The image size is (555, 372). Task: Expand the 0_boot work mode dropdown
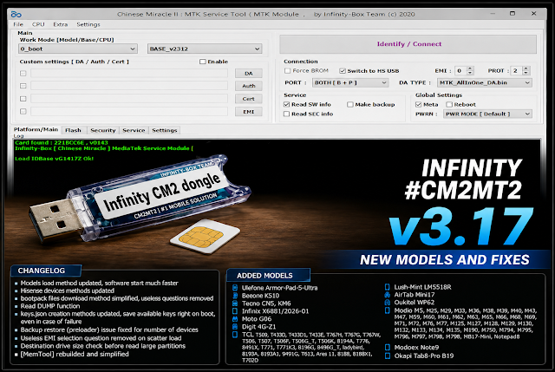[x=77, y=49]
